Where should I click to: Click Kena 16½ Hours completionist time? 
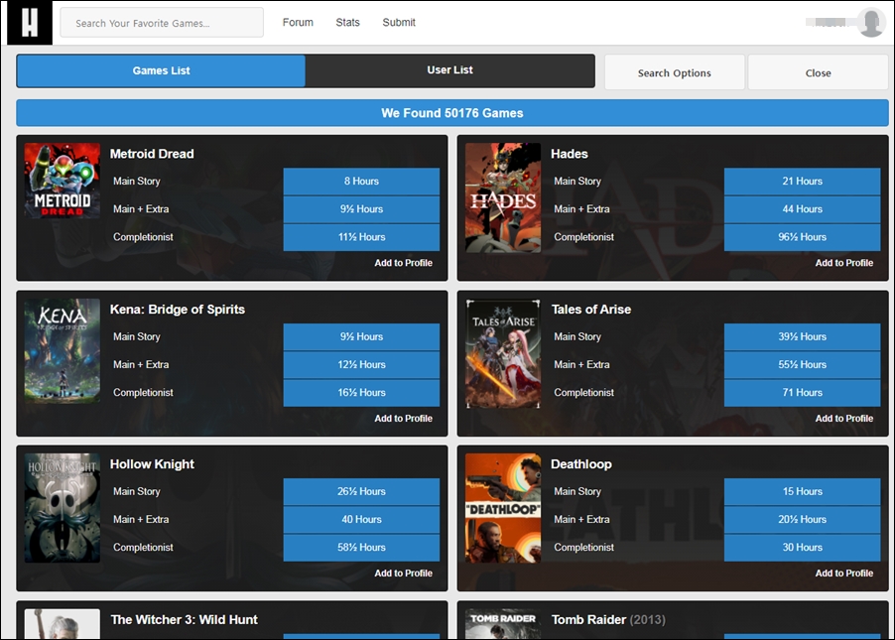click(x=361, y=392)
